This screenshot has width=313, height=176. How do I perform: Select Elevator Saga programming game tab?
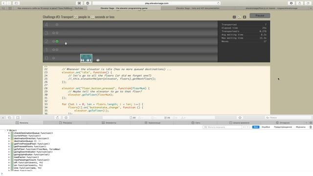[124, 8]
